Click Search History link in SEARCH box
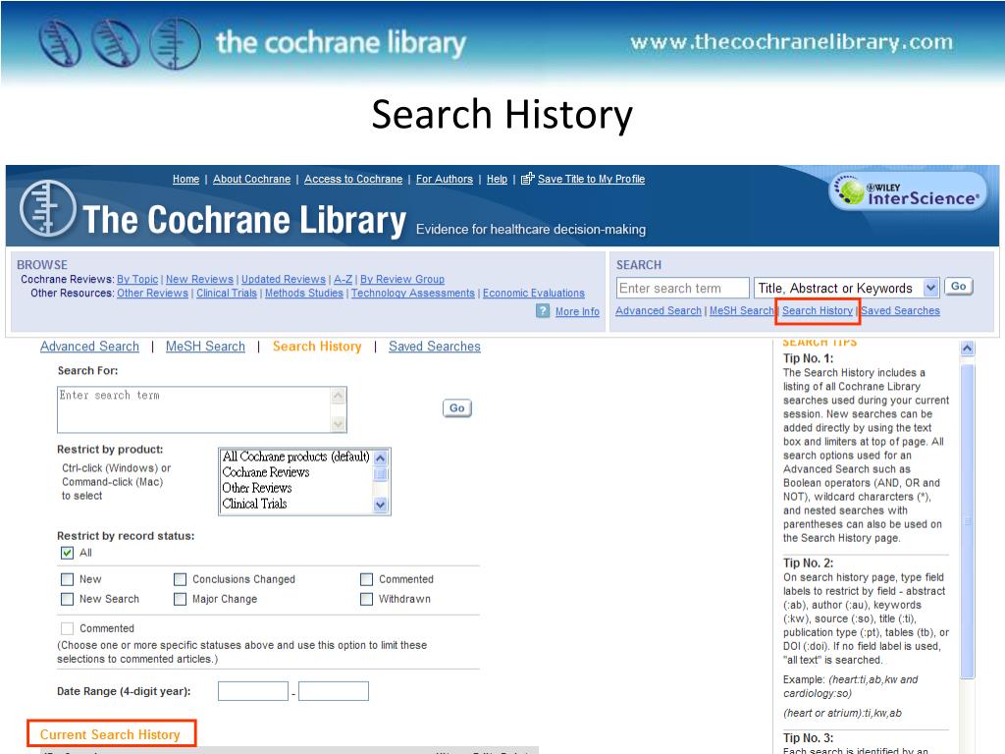The width and height of the screenshot is (1005, 754). 818,310
